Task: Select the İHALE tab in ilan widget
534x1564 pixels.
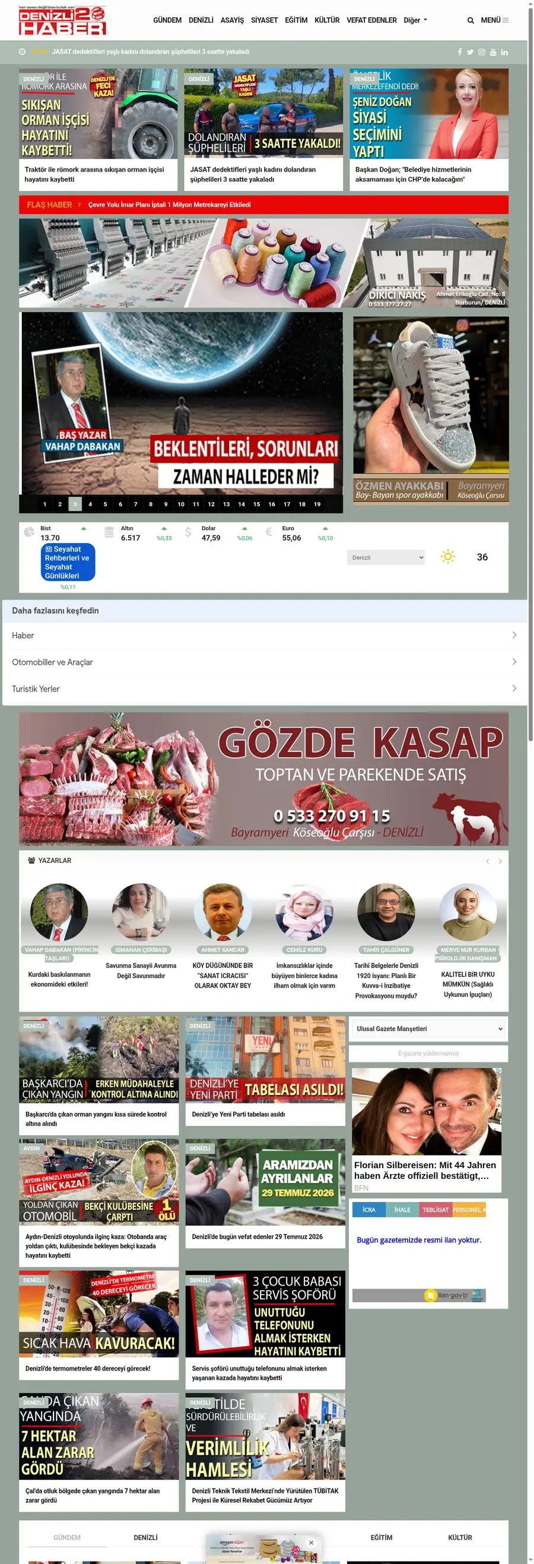Action: (402, 1210)
